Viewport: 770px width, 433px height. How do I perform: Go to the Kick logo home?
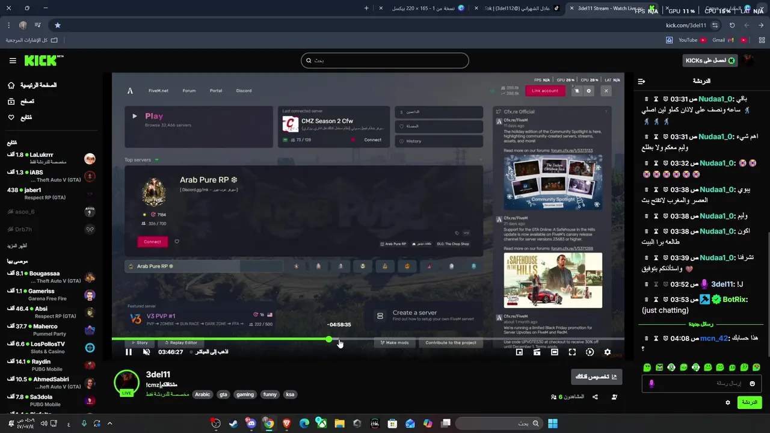point(44,60)
